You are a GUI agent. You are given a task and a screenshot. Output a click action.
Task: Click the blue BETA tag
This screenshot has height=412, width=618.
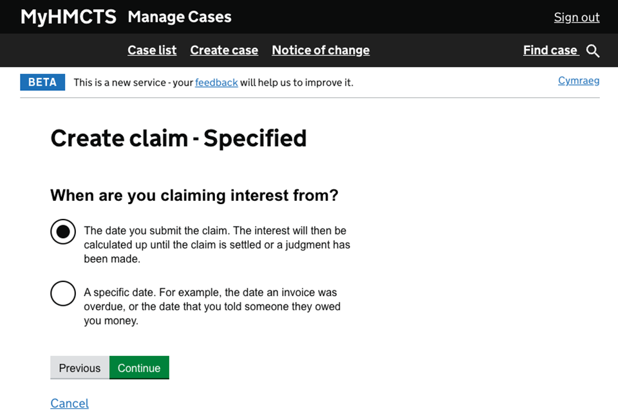[x=42, y=82]
